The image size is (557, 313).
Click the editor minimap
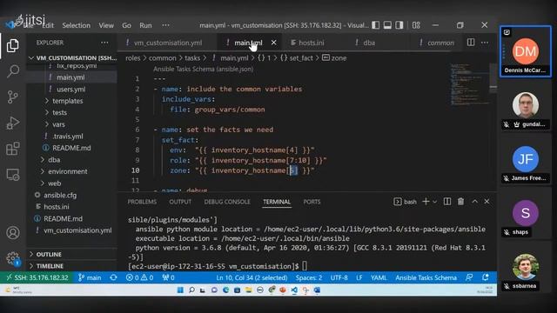point(469,84)
